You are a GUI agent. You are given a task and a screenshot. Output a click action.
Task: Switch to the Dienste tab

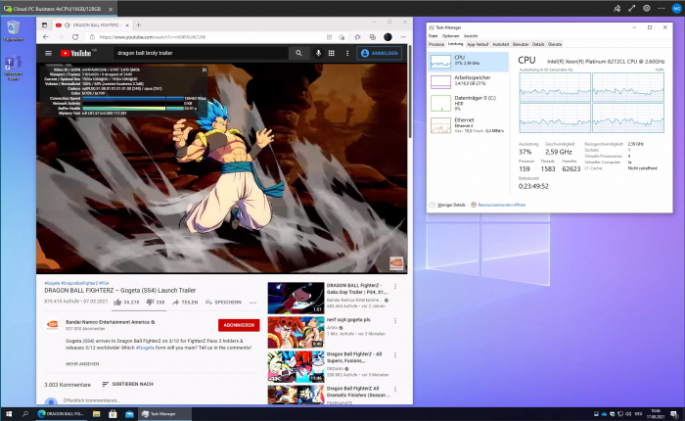(555, 44)
